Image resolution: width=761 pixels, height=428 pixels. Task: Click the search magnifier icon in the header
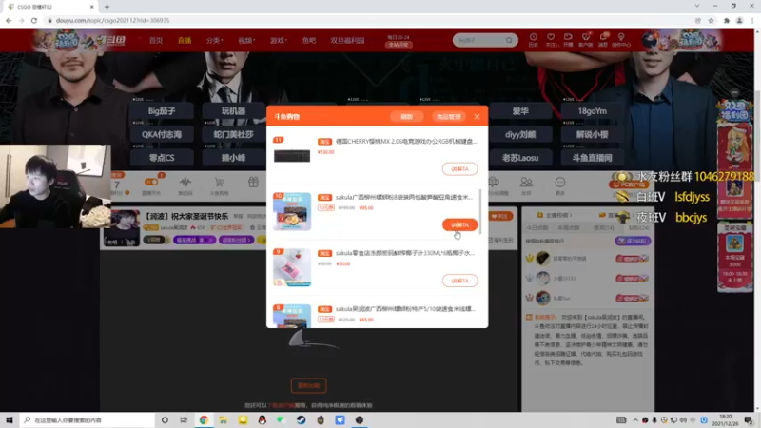pyautogui.click(x=509, y=40)
